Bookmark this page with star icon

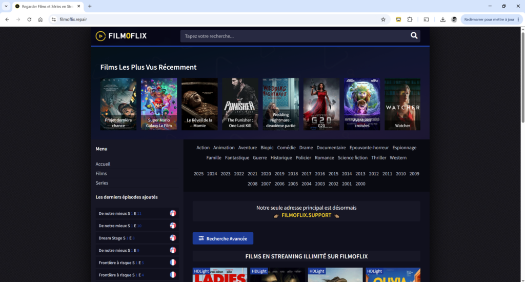(383, 19)
